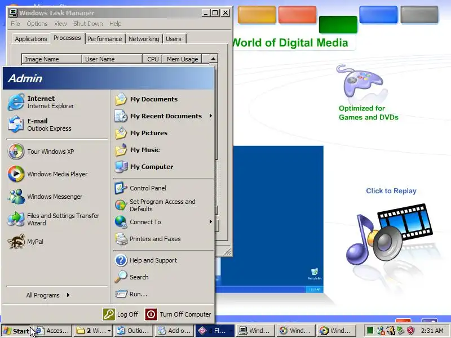Image resolution: width=451 pixels, height=338 pixels.
Task: Switch to the Networking tab
Action: coord(144,39)
